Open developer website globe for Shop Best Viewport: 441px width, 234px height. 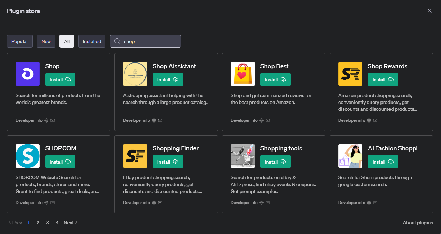[x=261, y=120]
